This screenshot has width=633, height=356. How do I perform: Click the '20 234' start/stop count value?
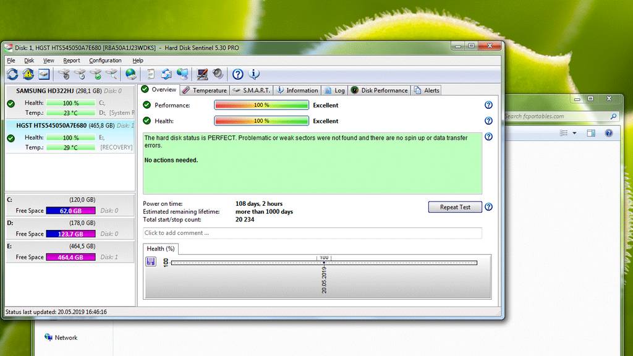(245, 219)
